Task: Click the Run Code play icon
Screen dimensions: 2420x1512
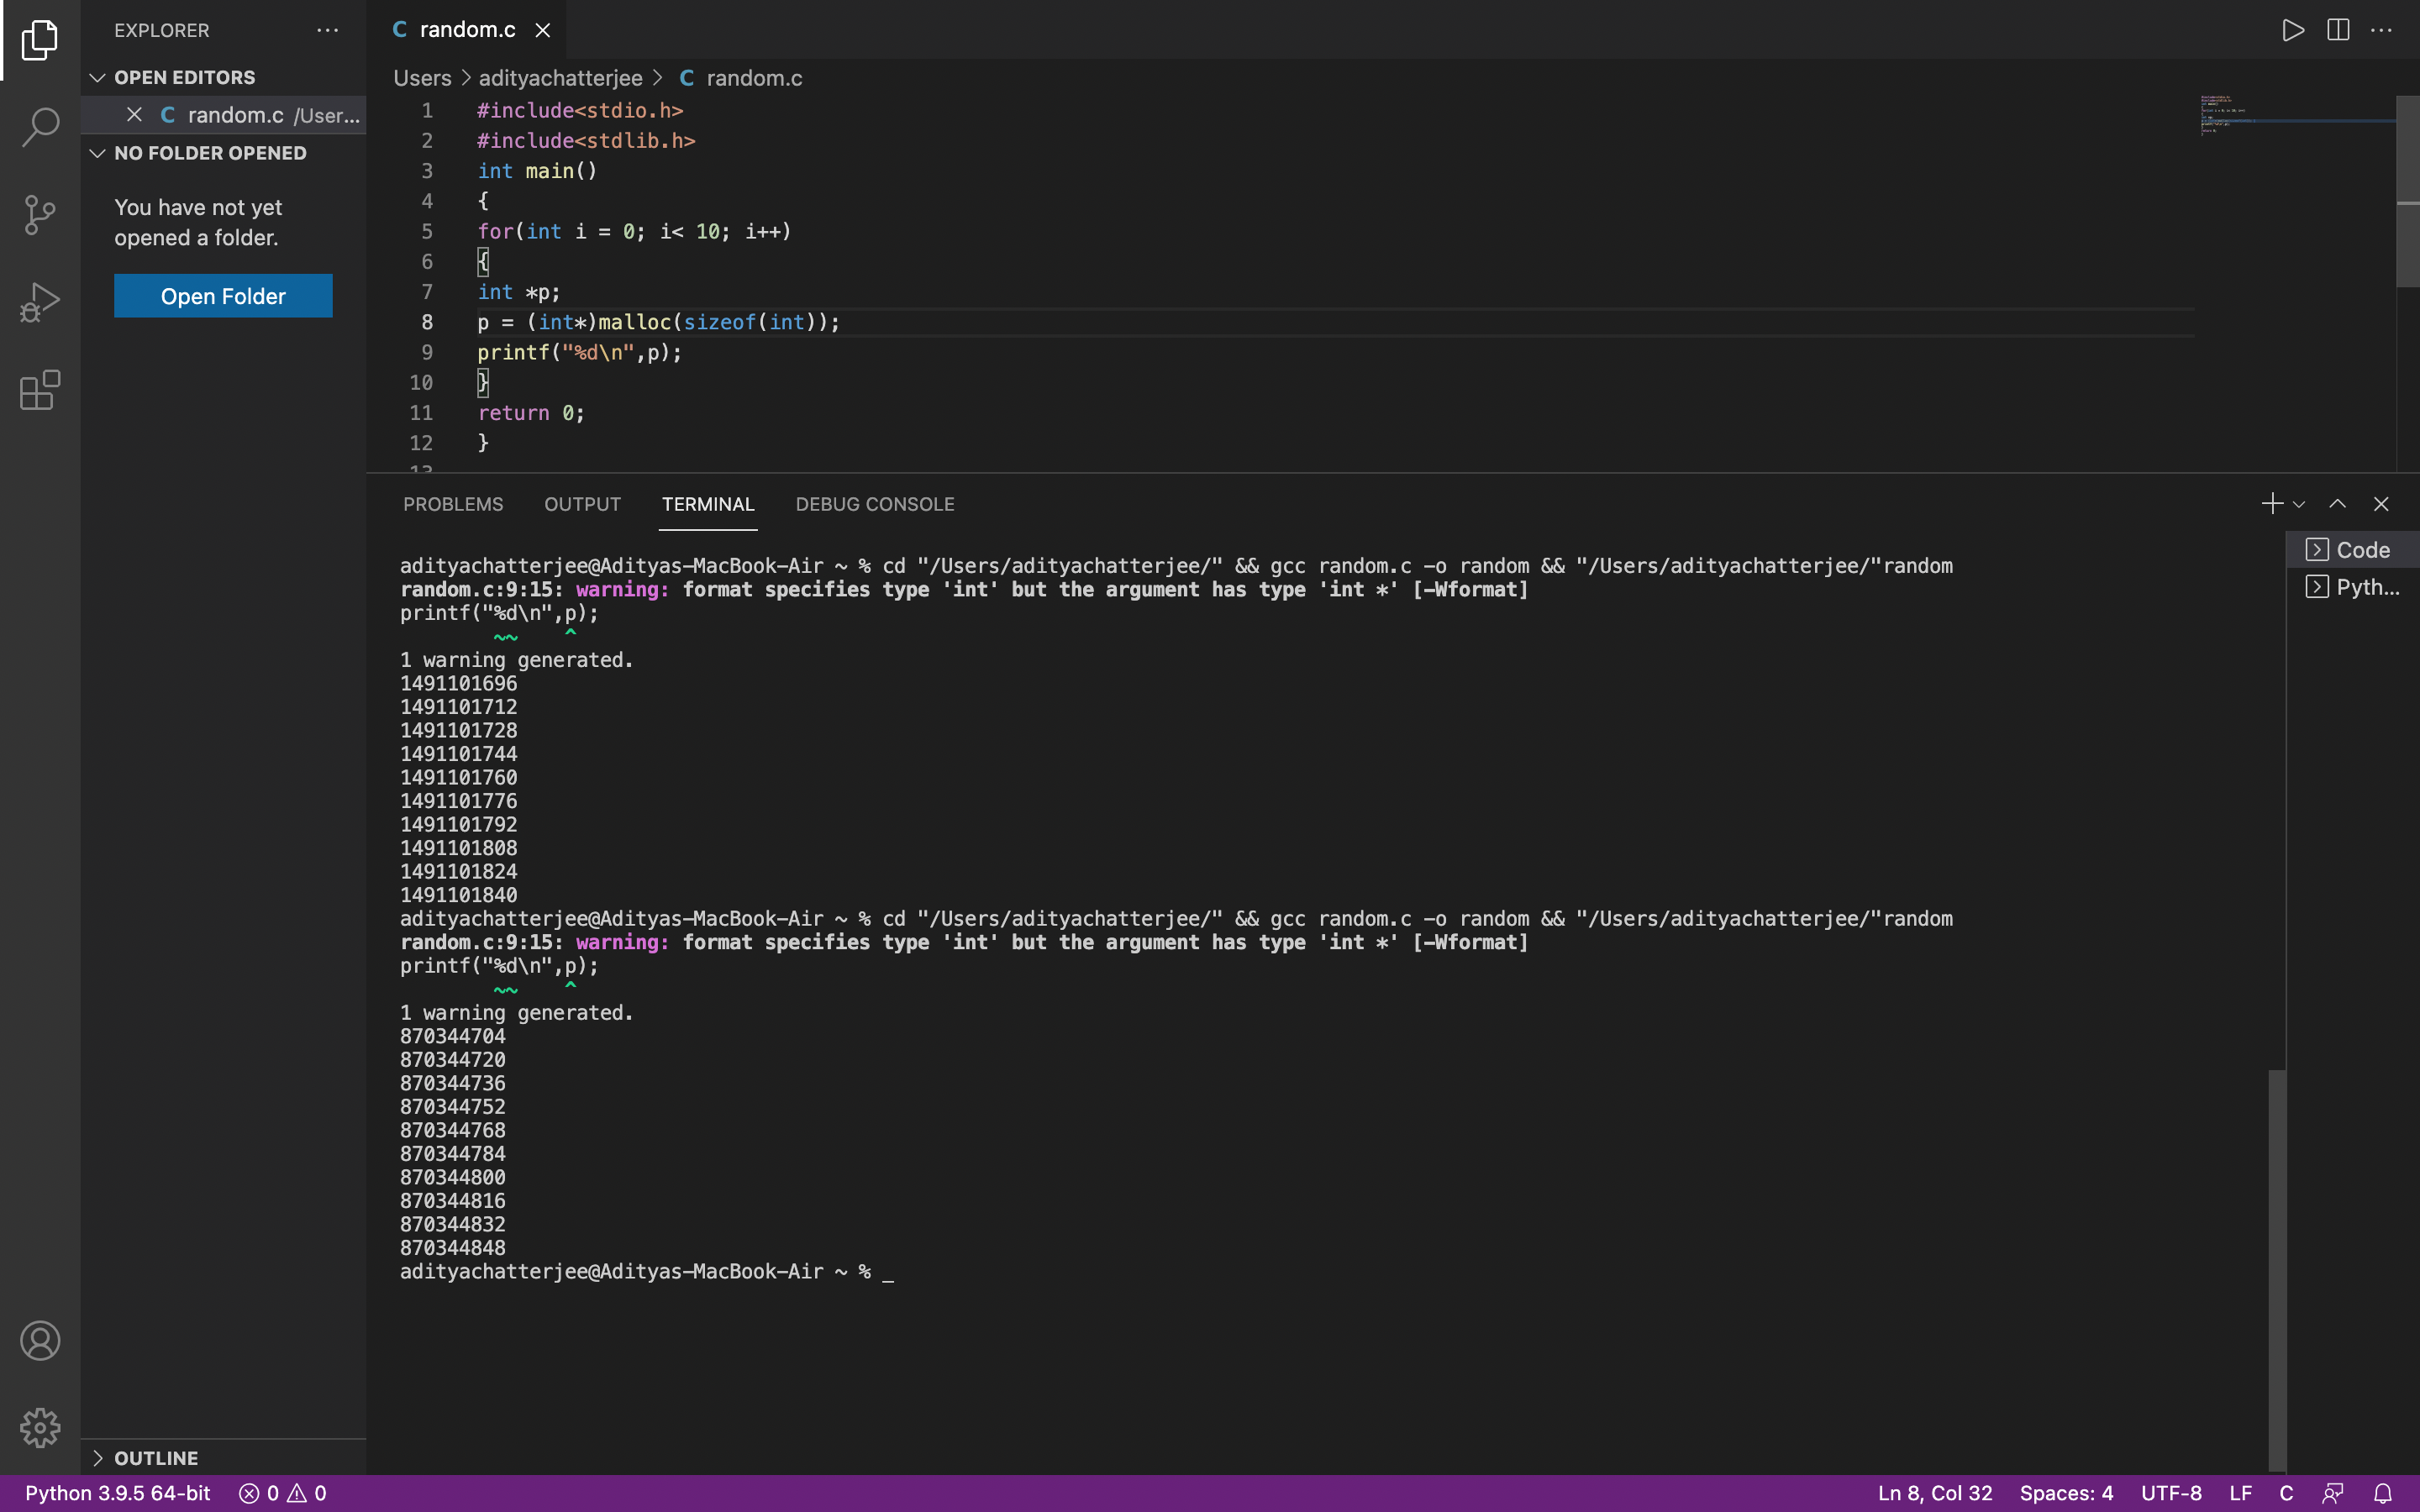Action: [2293, 30]
